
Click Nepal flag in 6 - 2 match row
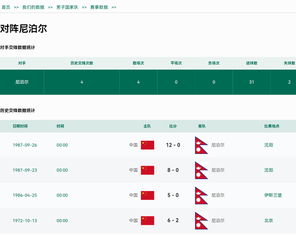point(202,221)
